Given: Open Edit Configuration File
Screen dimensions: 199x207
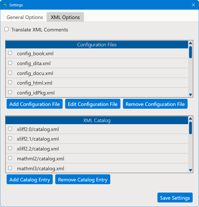Looking at the screenshot, I should (x=93, y=104).
